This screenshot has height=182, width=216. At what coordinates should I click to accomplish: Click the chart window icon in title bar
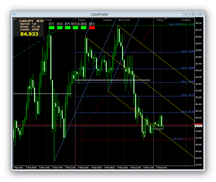[14, 15]
